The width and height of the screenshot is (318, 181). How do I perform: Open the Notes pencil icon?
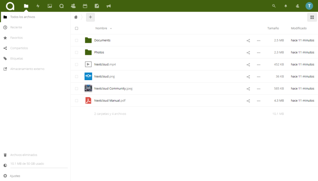point(97,6)
